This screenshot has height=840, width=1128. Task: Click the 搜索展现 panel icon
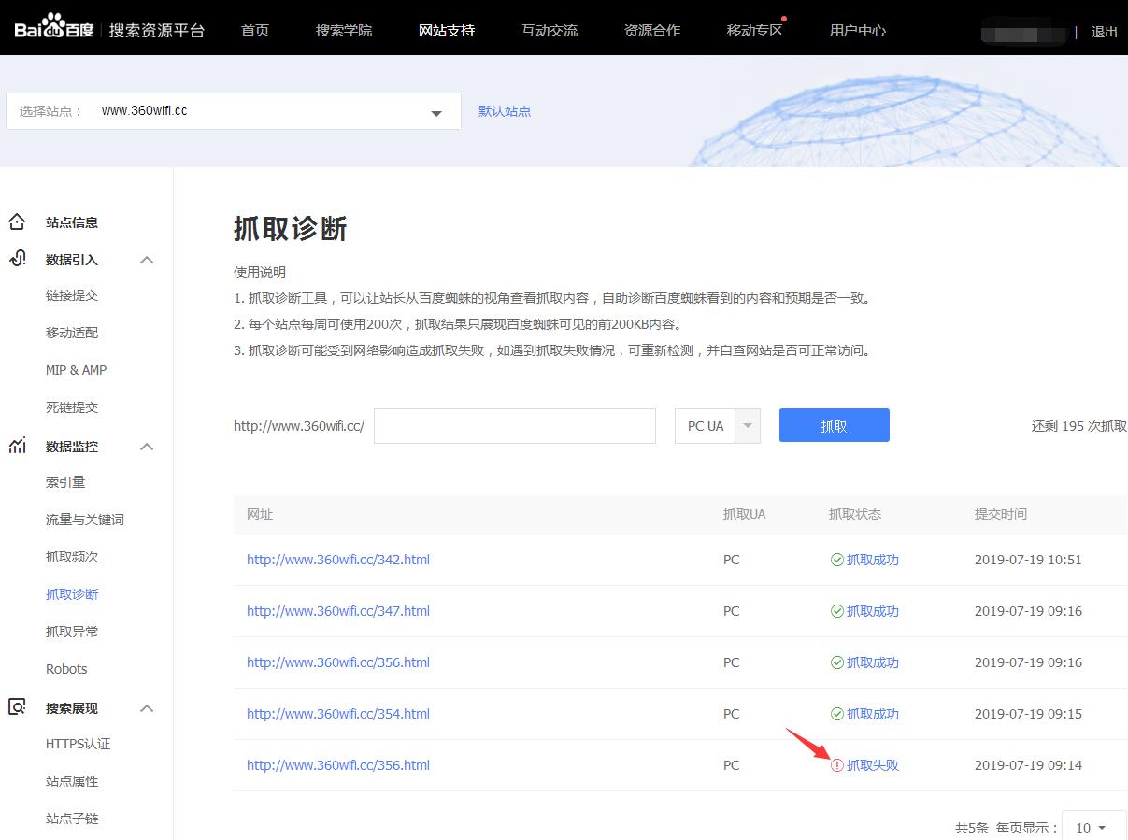tap(16, 707)
